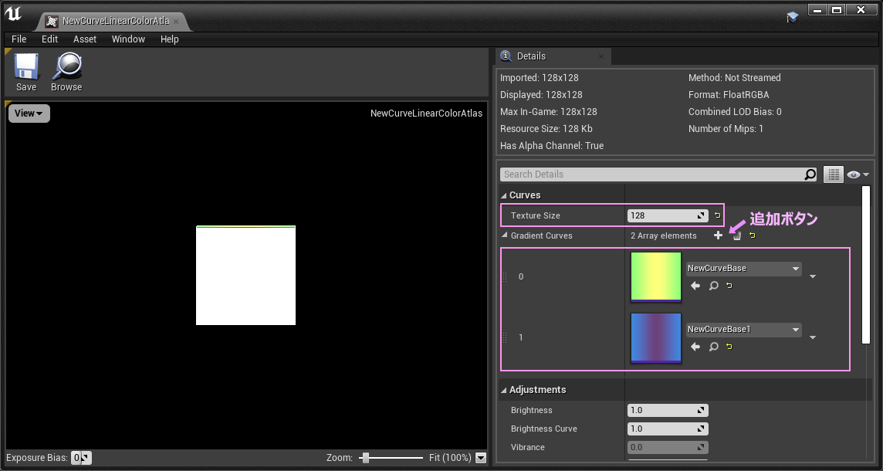The height and width of the screenshot is (471, 883).
Task: Collapse the Adjustments category
Action: pos(504,390)
